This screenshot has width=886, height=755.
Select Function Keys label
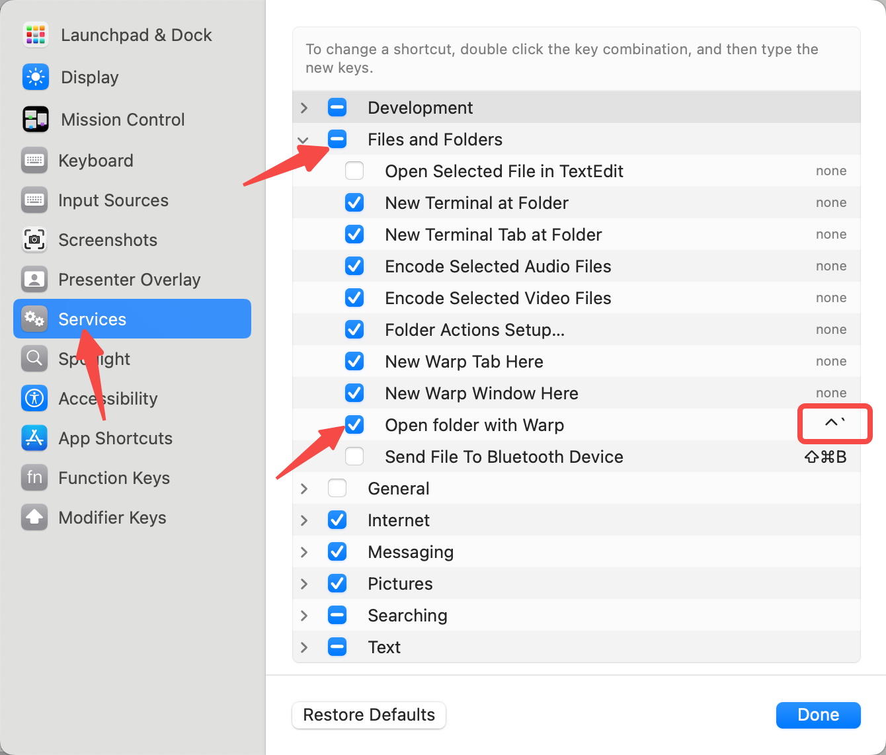[114, 478]
